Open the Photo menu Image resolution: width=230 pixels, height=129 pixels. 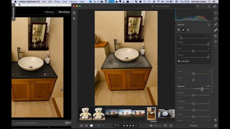[x=57, y=1]
